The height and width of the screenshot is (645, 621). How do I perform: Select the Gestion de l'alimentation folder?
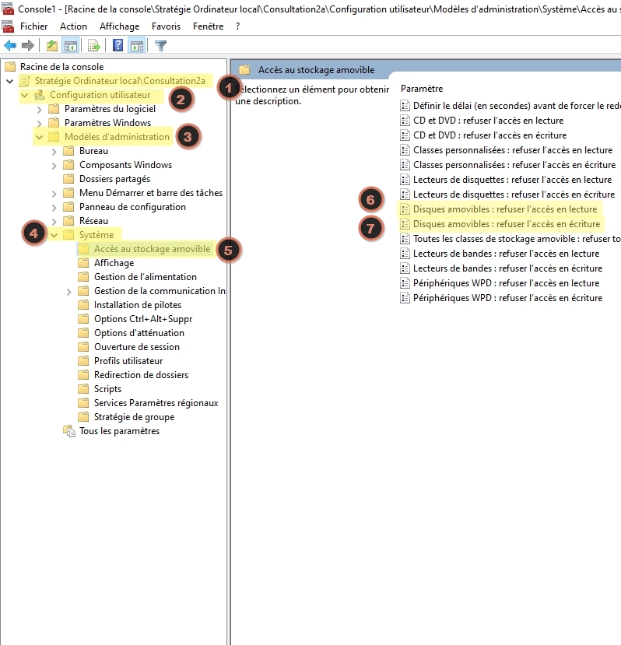click(x=145, y=277)
